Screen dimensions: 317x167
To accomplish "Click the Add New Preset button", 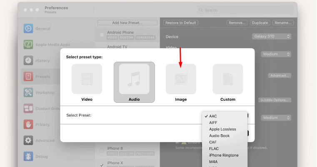I will [x=127, y=23].
